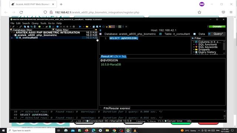Click the Database filter funnel icon
237x133 pixels.
[x=11, y=30]
